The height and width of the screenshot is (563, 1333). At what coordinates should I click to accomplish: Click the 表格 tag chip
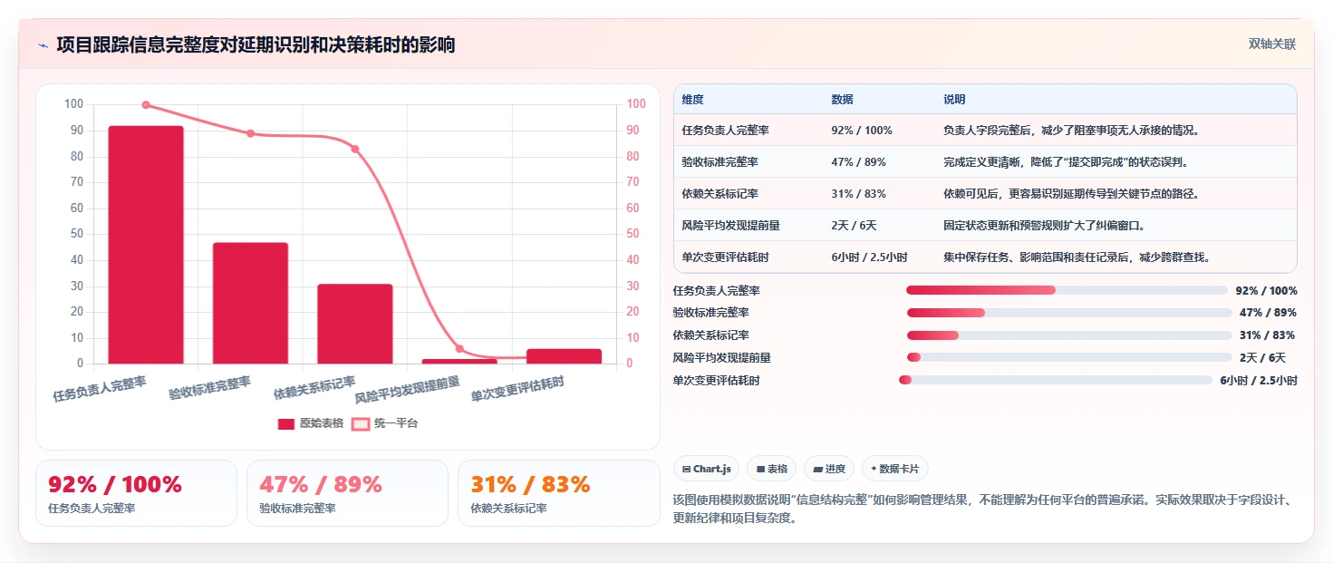tap(771, 469)
